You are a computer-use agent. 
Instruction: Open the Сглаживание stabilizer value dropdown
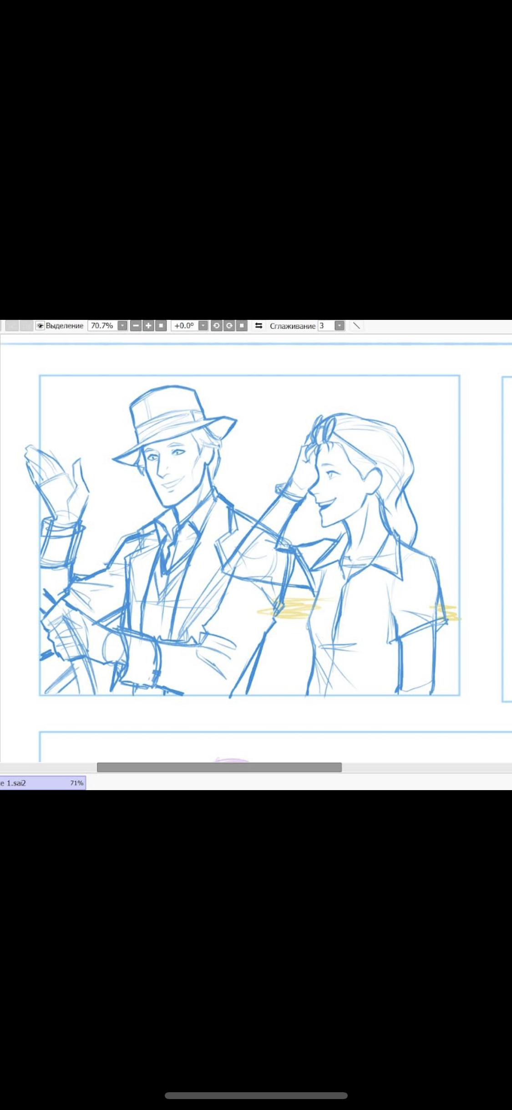[340, 326]
